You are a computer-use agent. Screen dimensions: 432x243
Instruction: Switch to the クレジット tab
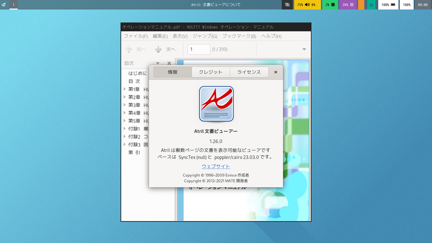(211, 72)
